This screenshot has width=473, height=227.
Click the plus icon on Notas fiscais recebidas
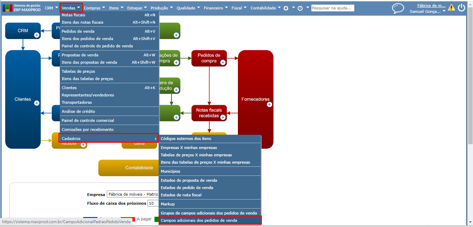tap(223, 118)
